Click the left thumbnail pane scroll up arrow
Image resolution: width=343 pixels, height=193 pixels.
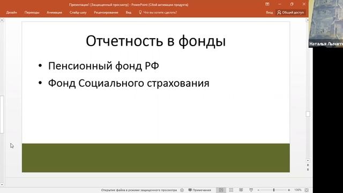pyautogui.click(x=2, y=20)
